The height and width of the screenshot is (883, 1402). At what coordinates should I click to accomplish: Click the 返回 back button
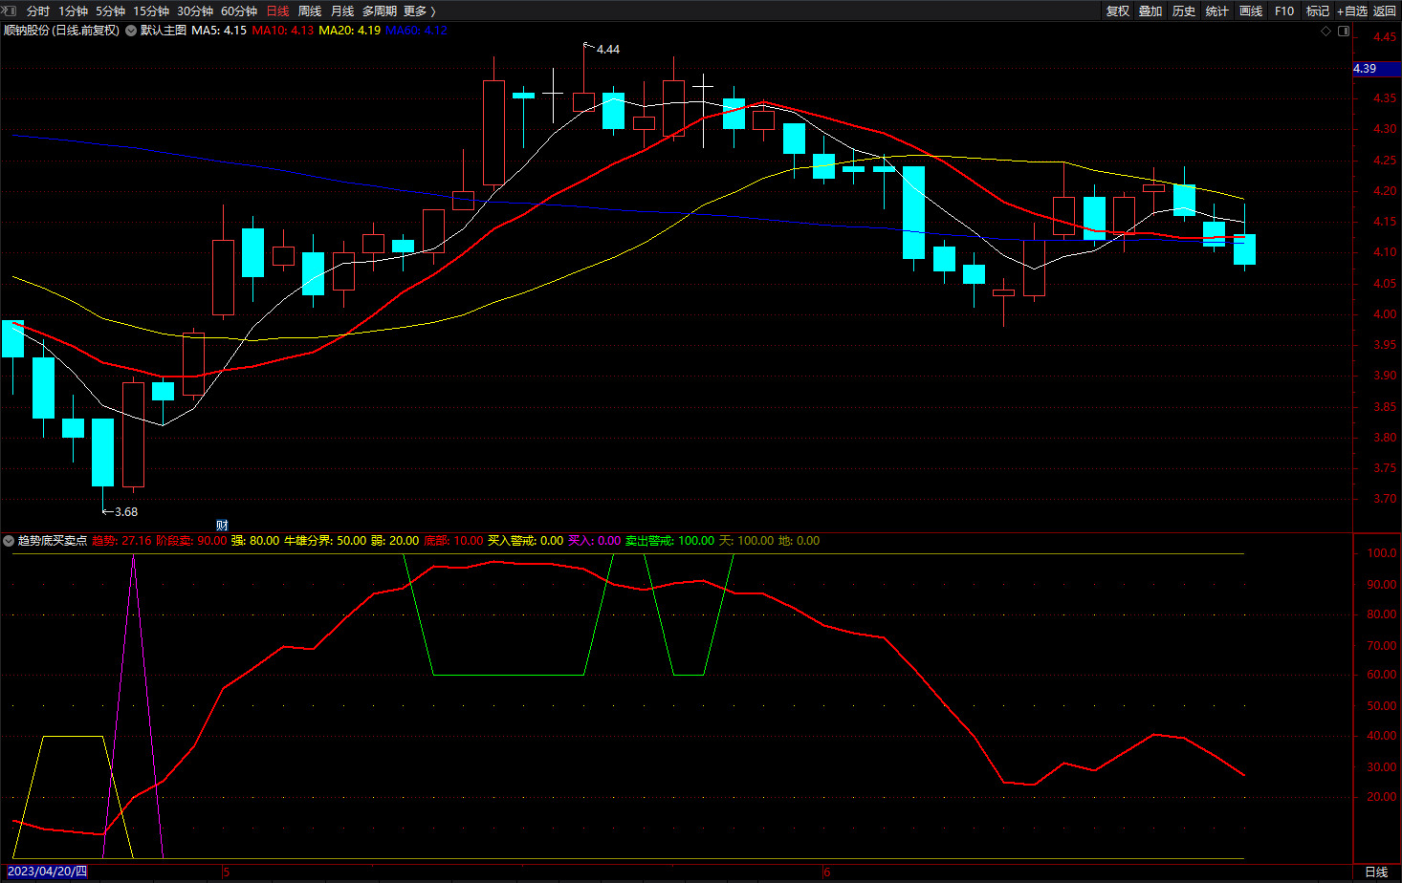(1385, 11)
